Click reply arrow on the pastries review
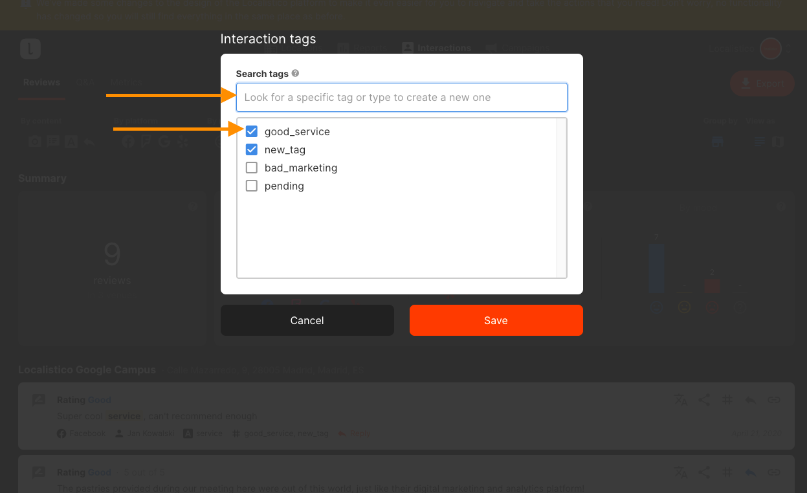The height and width of the screenshot is (493, 807). coord(751,472)
